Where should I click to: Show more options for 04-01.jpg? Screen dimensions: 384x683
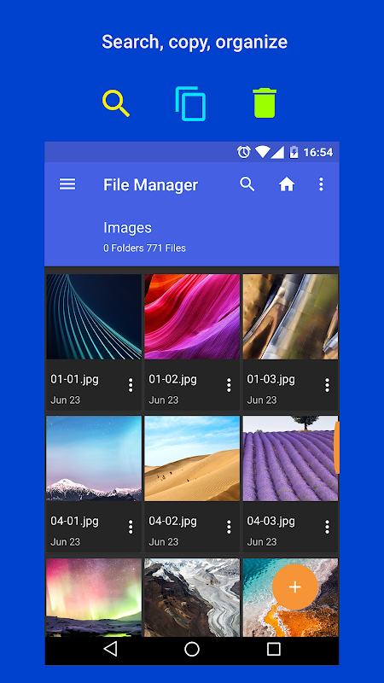tap(131, 527)
